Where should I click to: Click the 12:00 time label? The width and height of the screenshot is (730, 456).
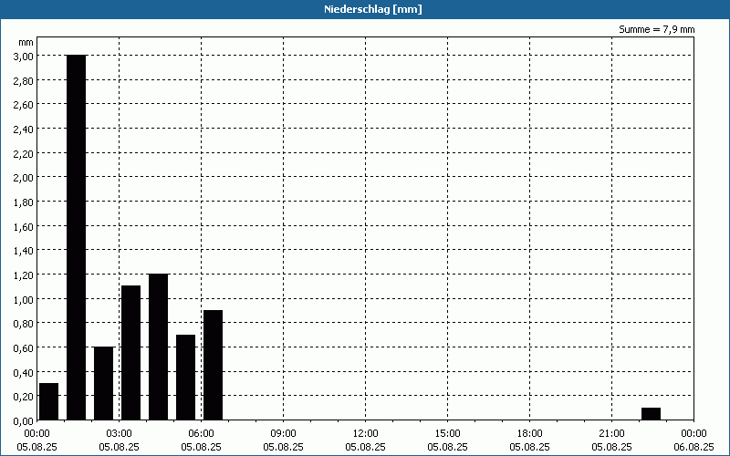(x=366, y=434)
